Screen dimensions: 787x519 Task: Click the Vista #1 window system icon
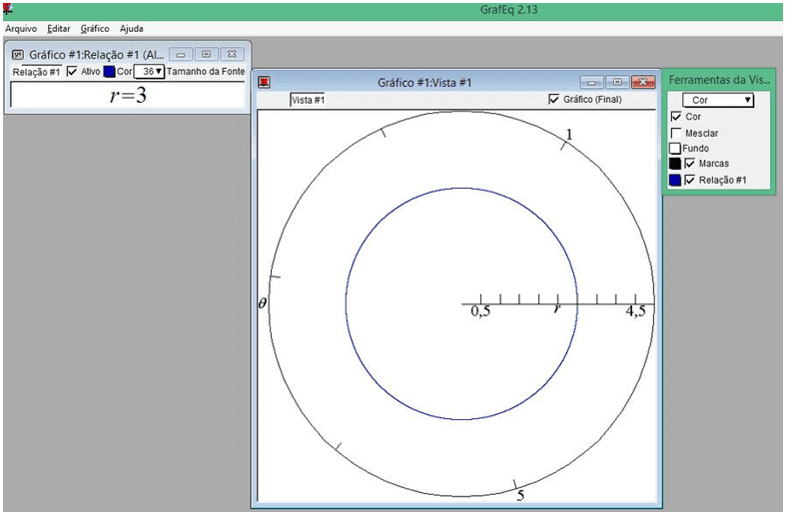[264, 82]
